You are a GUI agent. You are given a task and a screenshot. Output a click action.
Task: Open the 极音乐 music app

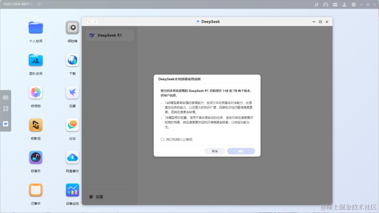[35, 158]
